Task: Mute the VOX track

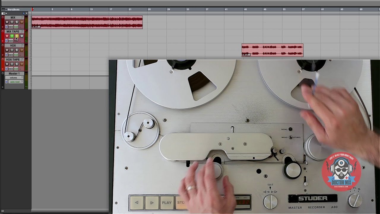Action: pyautogui.click(x=22, y=50)
